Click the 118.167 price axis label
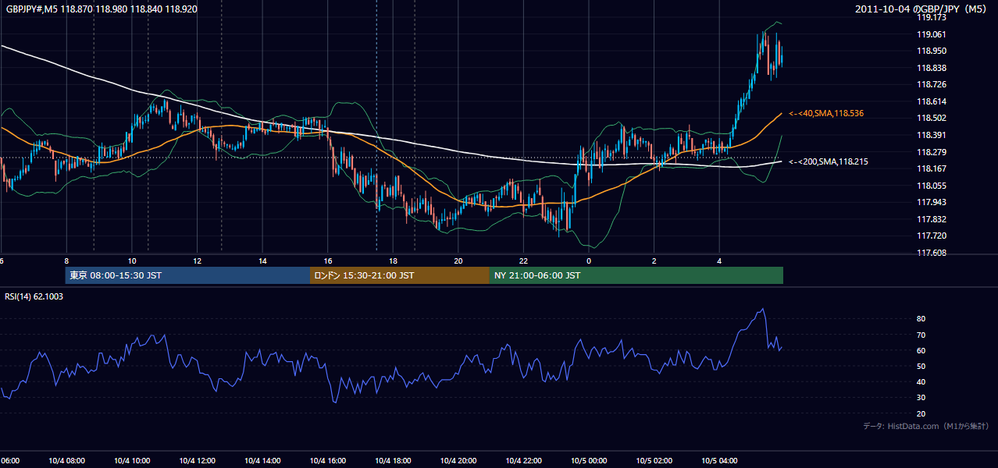This screenshot has height=468, width=998. 932,168
